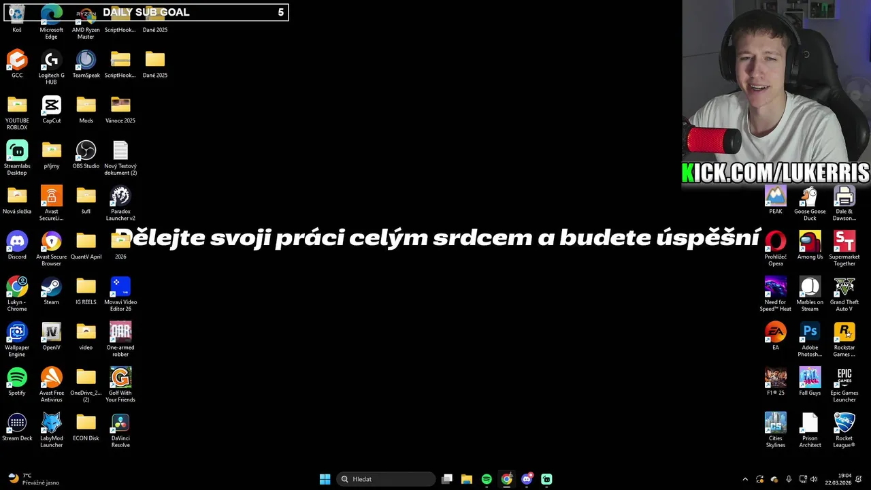Open the F1 25 game shortcut
The image size is (871, 490).
[776, 381]
